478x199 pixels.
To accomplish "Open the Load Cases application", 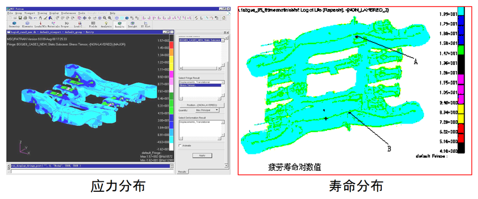I will click(80, 25).
